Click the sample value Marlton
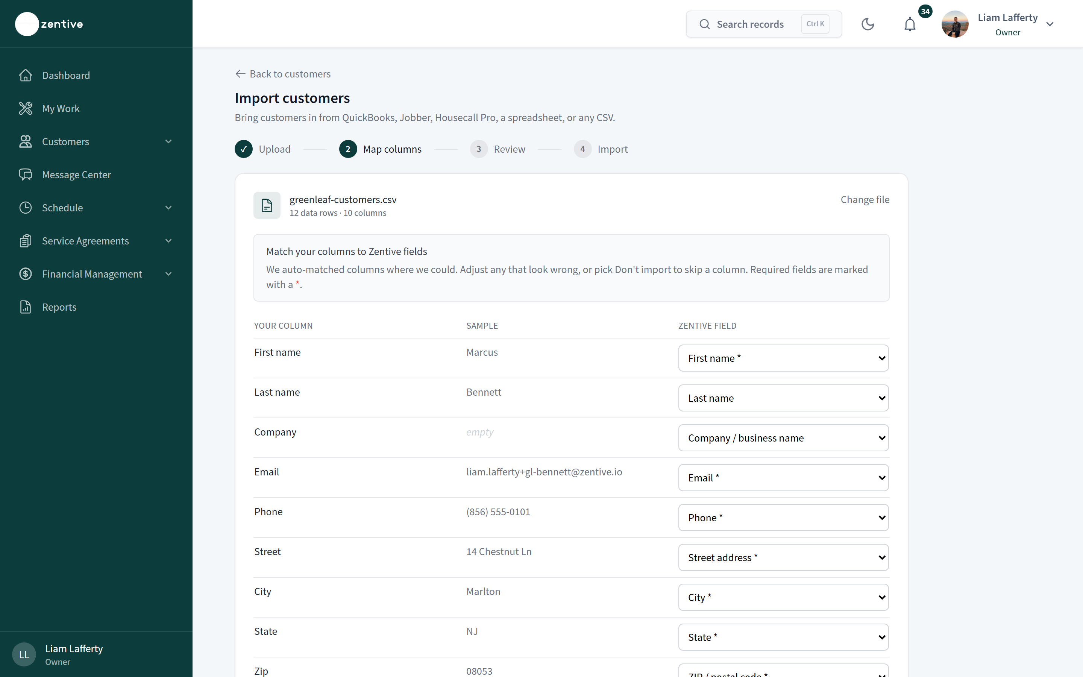The height and width of the screenshot is (677, 1083). pyautogui.click(x=483, y=592)
